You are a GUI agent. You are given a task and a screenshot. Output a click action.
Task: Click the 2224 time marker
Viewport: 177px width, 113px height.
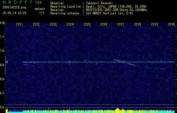pyautogui.click(x=70, y=24)
